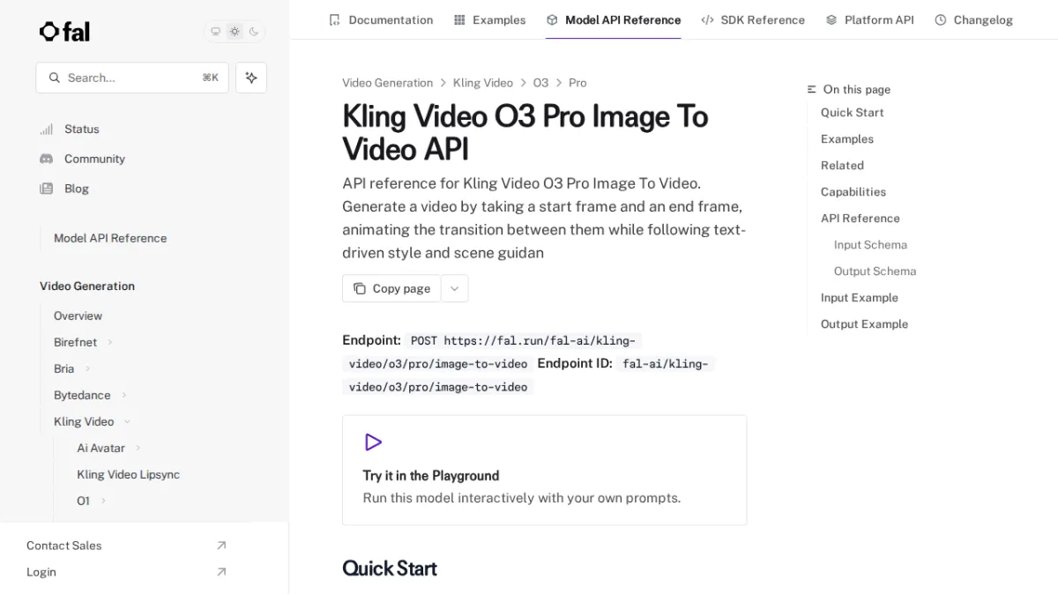The image size is (1058, 595).
Task: Jump to Output Example in page outline
Action: point(864,324)
